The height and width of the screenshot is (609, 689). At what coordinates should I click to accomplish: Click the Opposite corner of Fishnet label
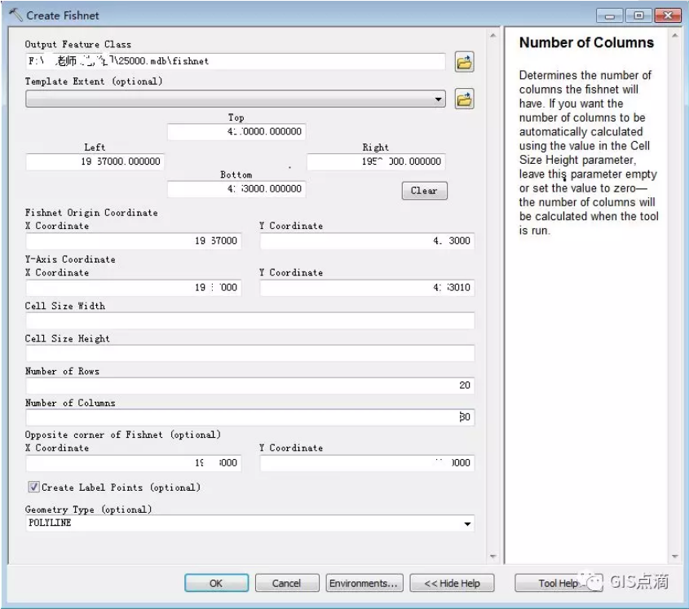(122, 435)
